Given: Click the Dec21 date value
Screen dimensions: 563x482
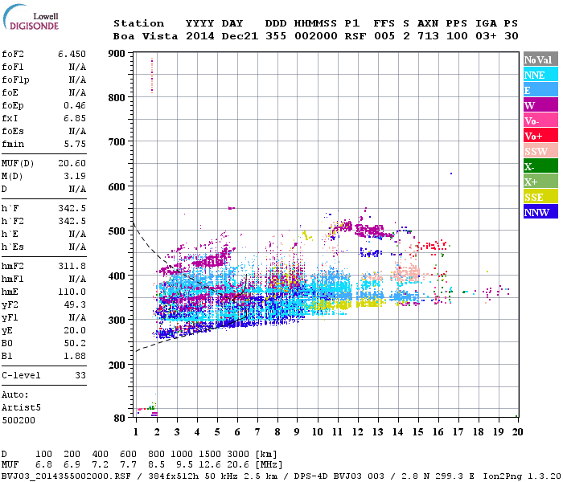Looking at the screenshot, I should click(x=240, y=36).
